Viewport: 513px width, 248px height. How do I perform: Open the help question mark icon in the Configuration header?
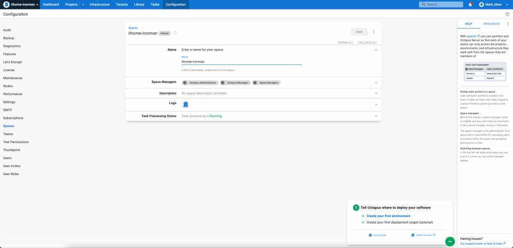coord(507,14)
